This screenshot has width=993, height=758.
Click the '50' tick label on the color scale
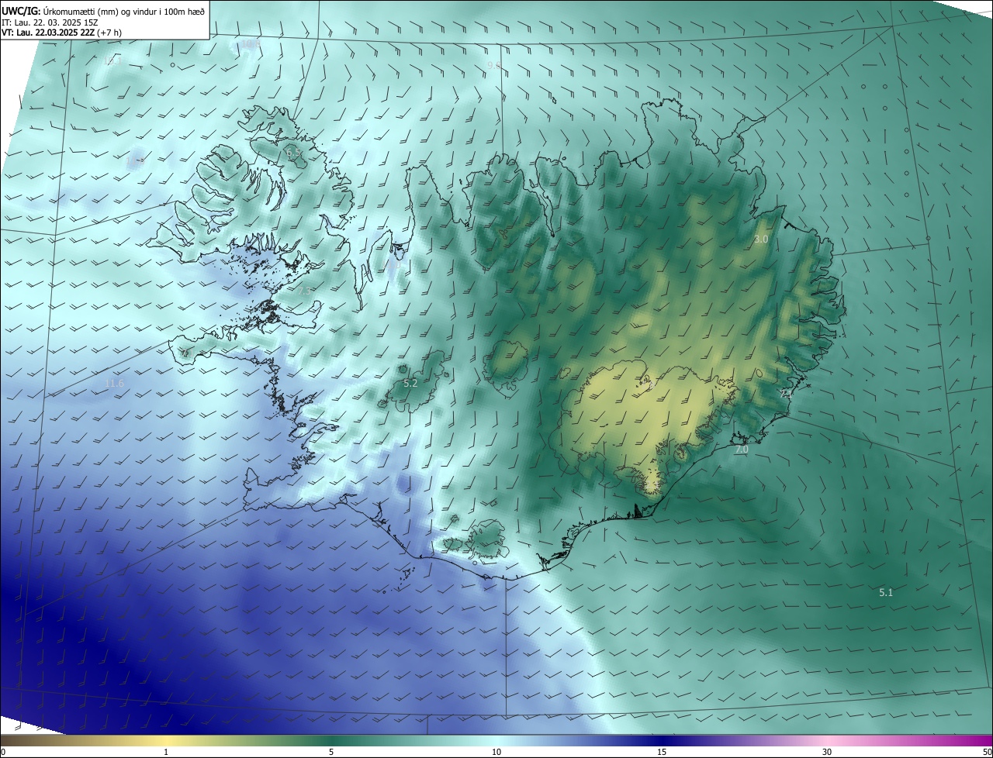(x=987, y=752)
